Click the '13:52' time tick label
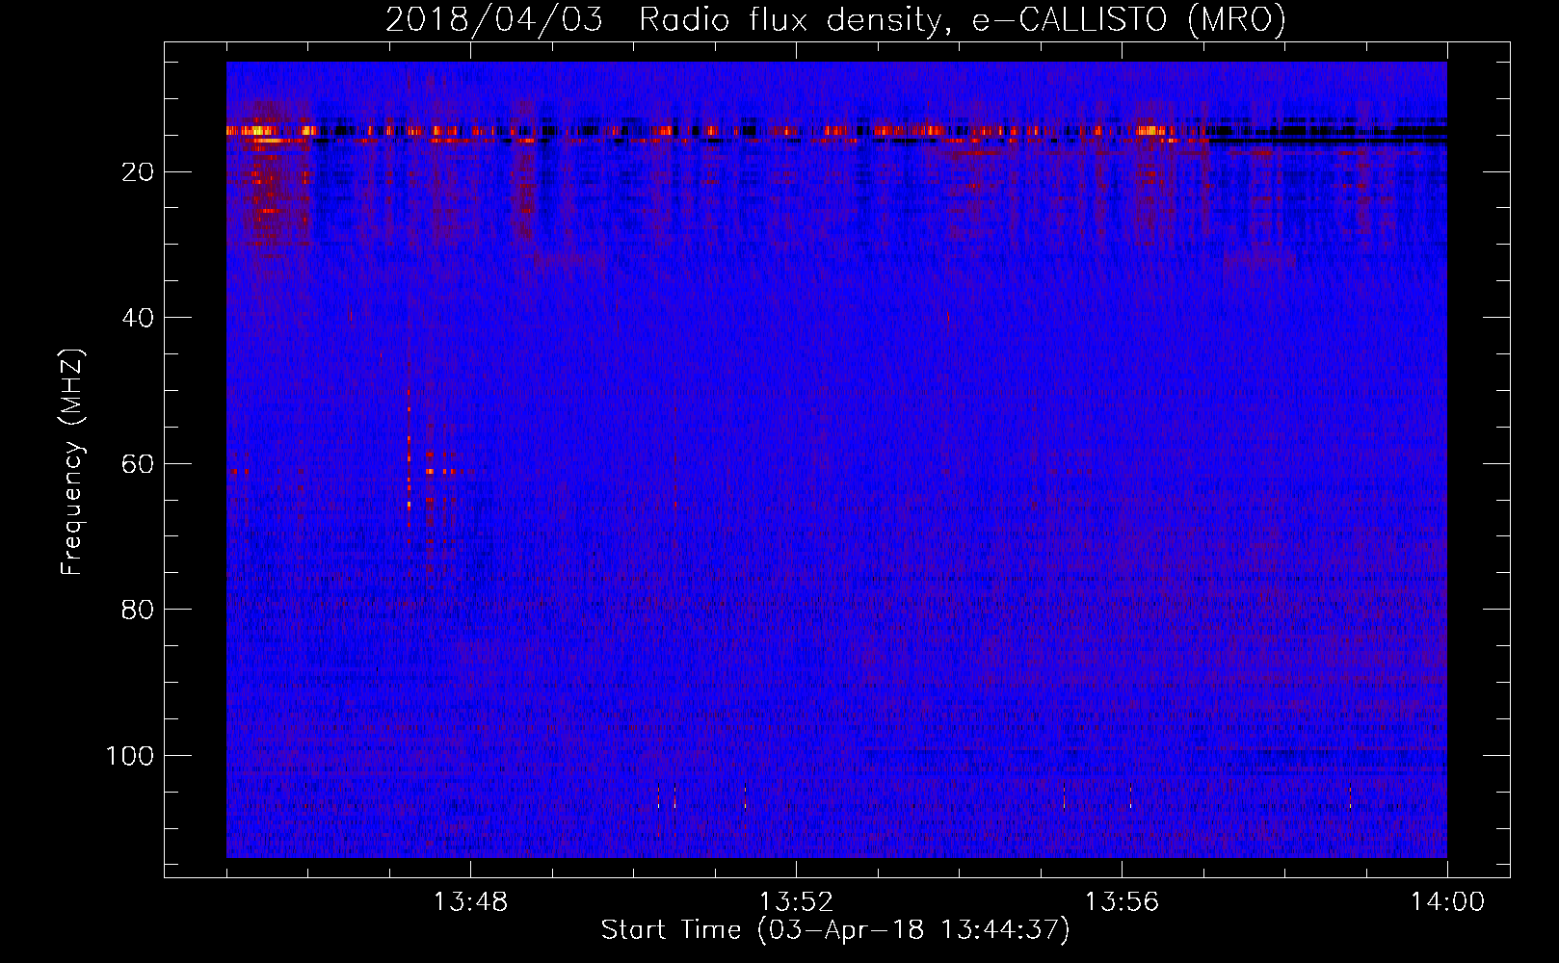1559x963 pixels. pos(796,902)
